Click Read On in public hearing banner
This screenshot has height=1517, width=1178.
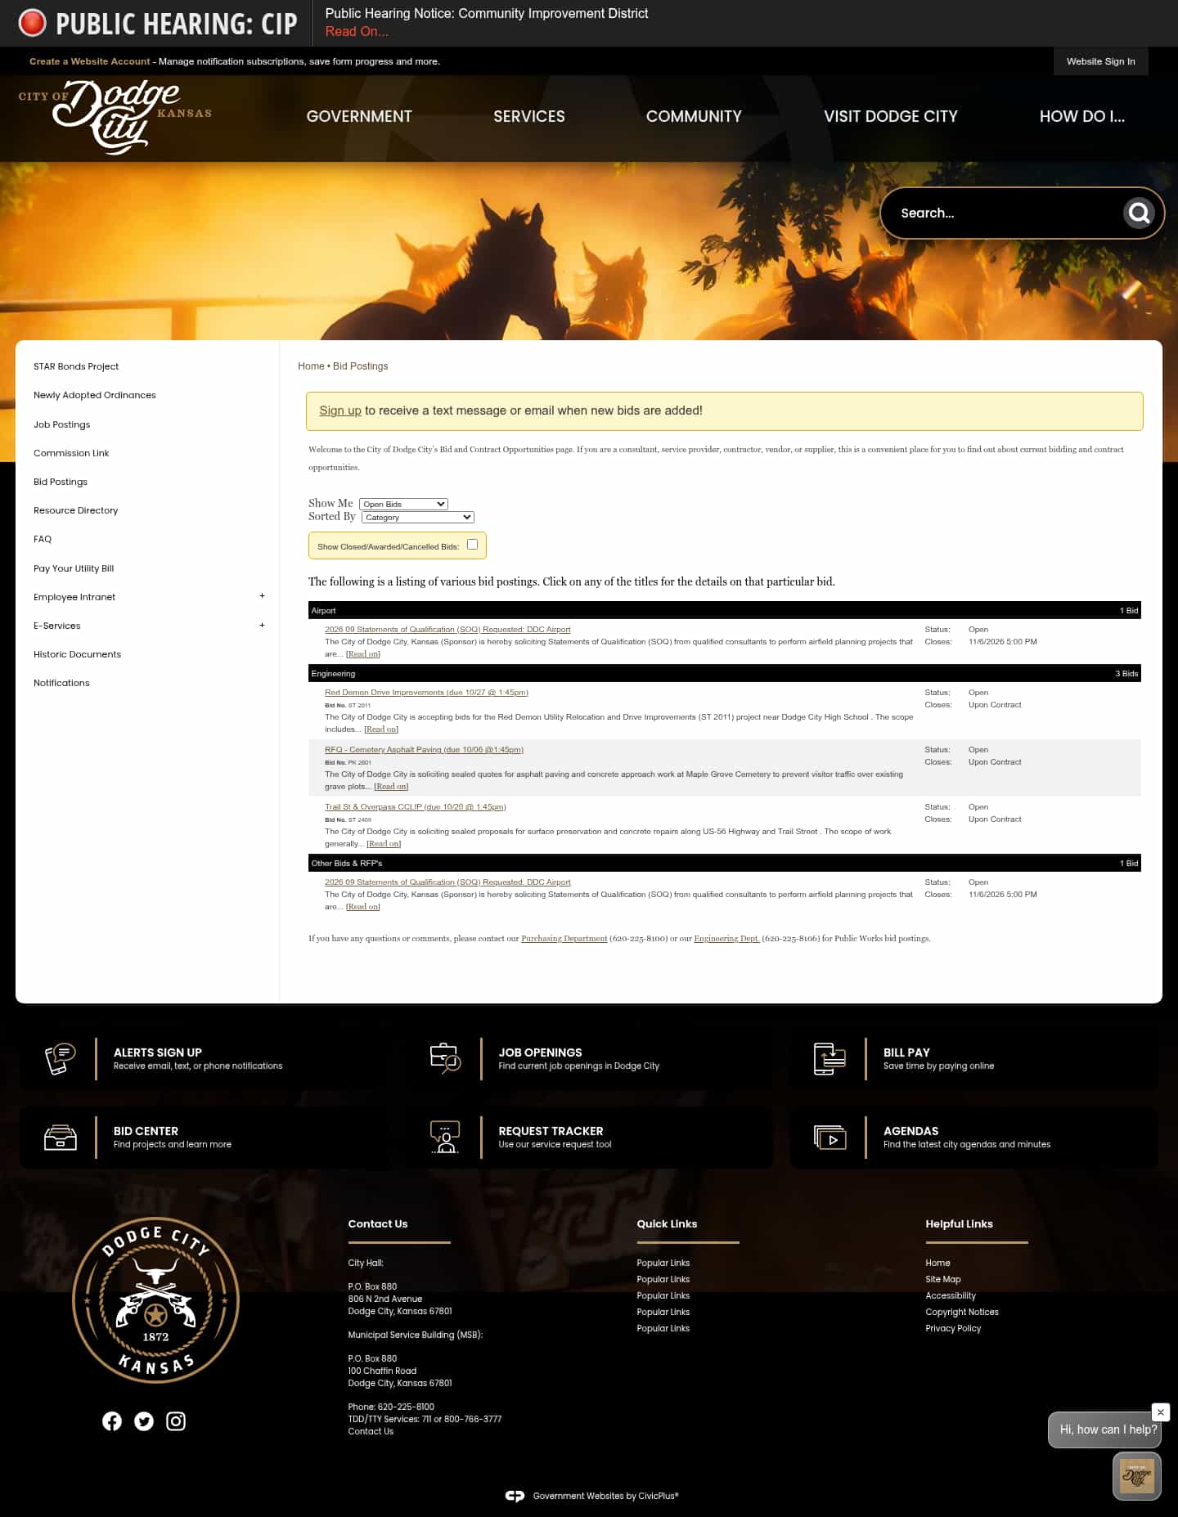click(x=357, y=32)
